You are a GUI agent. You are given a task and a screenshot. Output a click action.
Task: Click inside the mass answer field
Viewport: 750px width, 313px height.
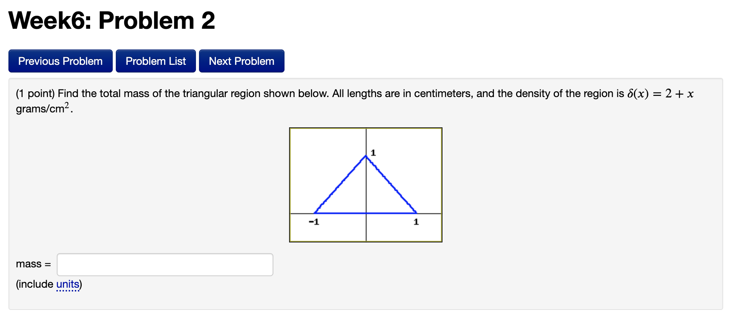164,264
